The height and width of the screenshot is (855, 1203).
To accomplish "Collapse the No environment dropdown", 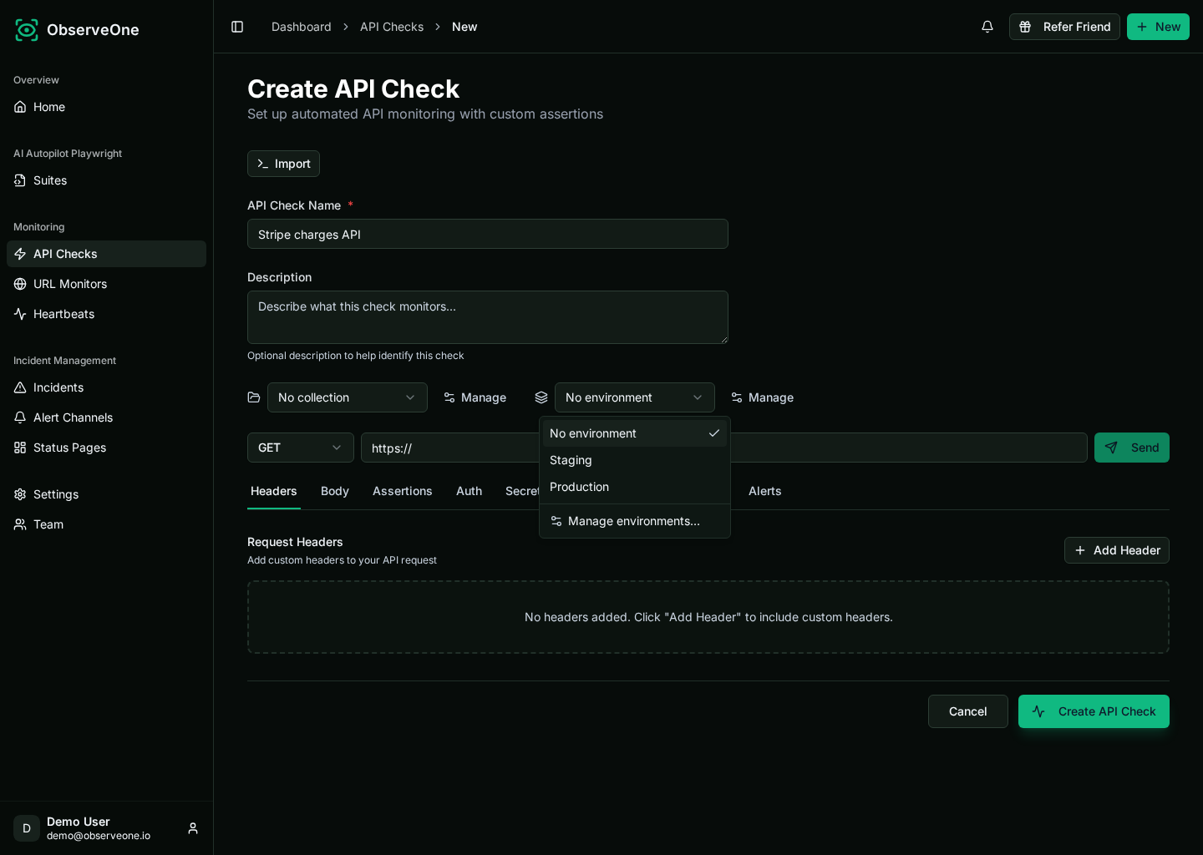I will tap(635, 397).
